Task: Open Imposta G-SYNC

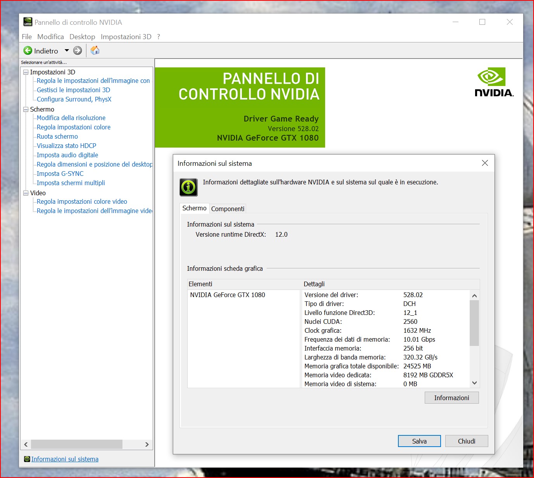Action: (60, 174)
